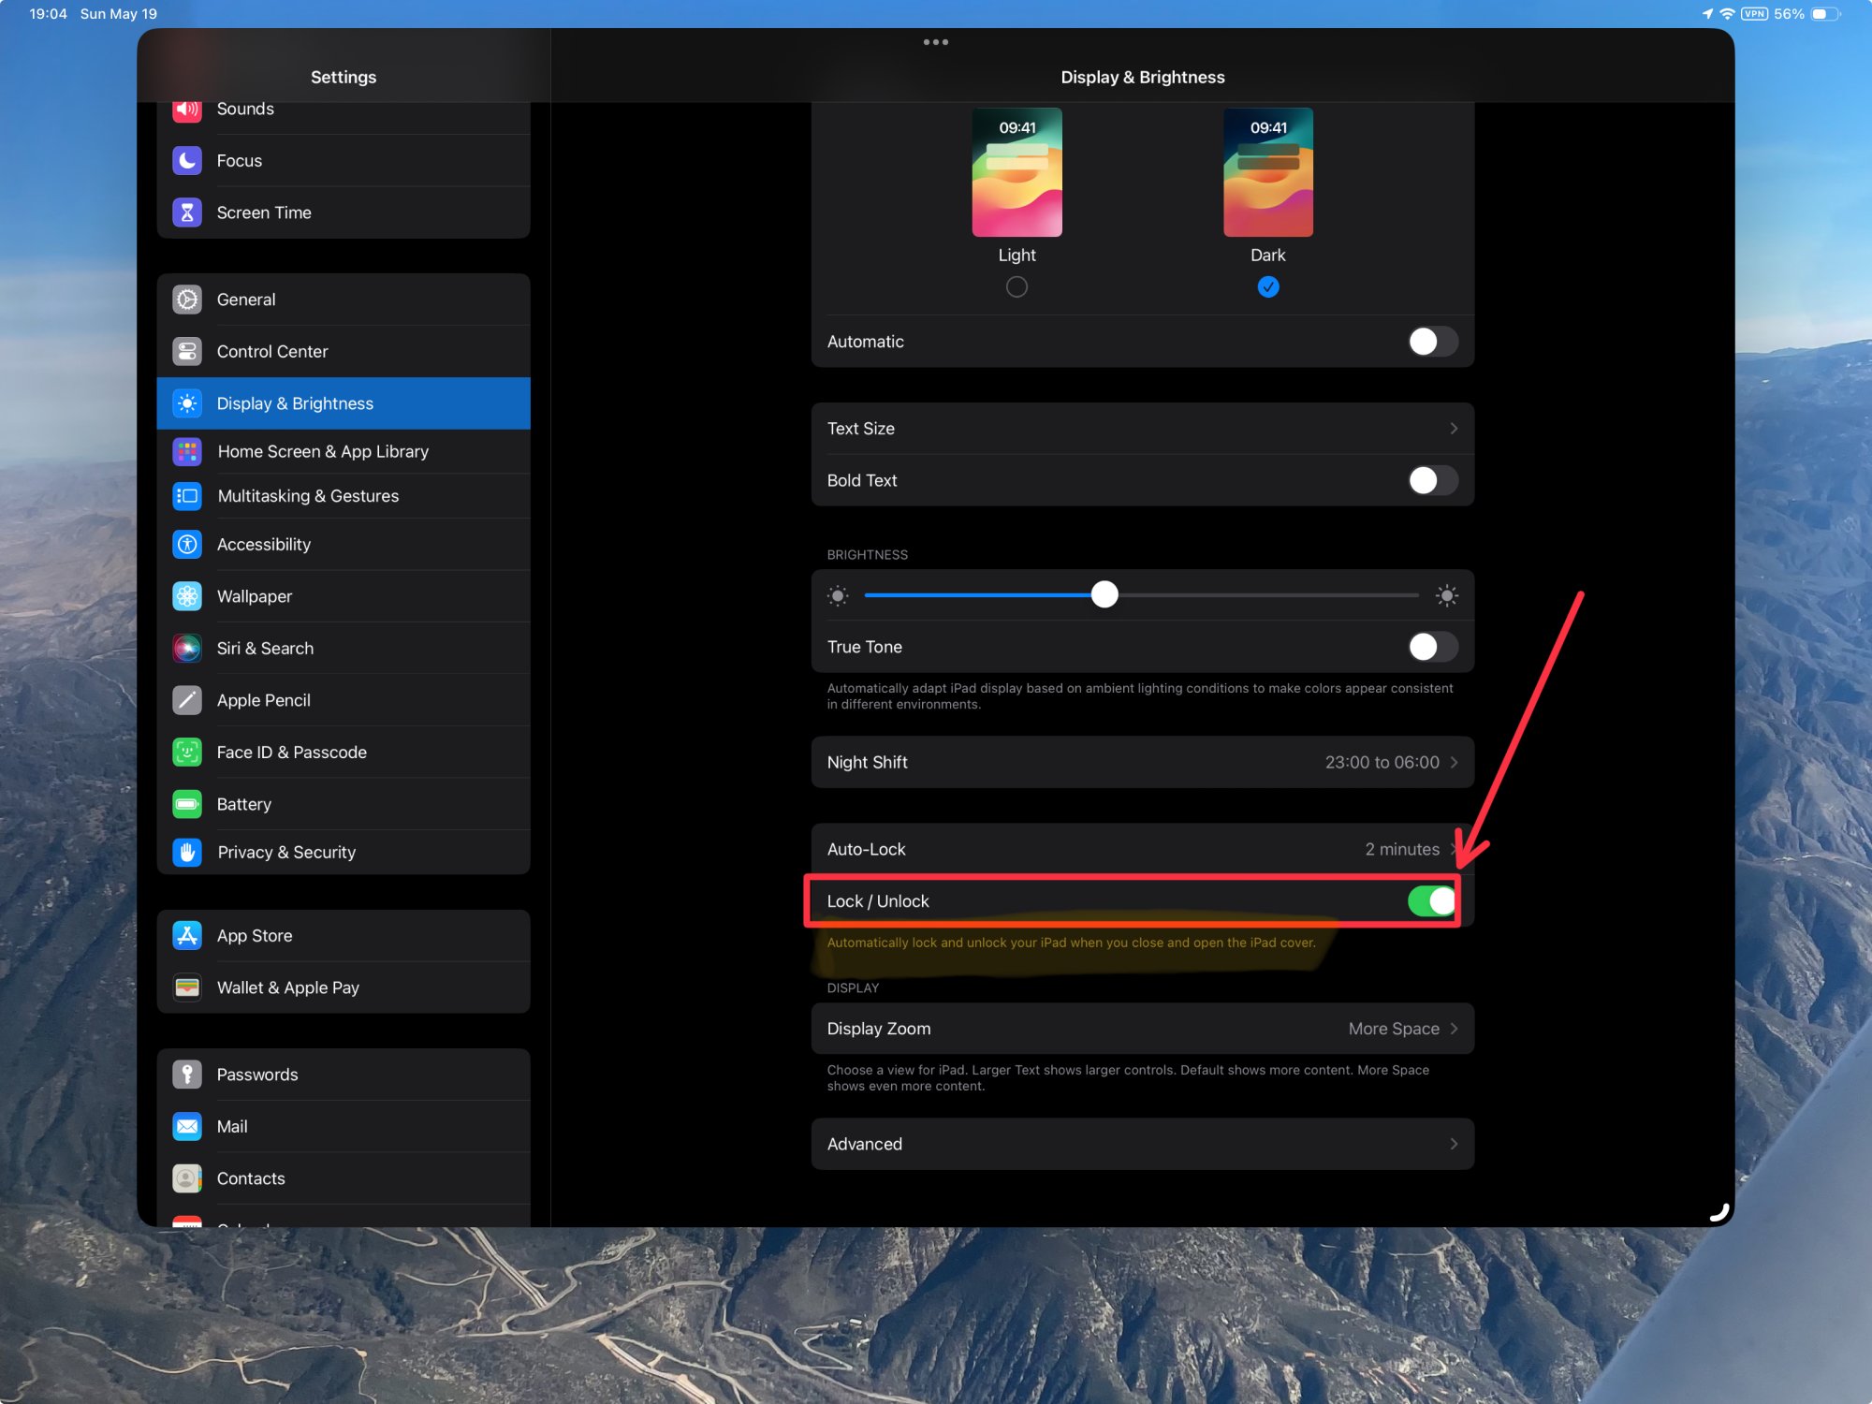
Task: Open the Text Size chevron row
Action: click(x=1142, y=429)
